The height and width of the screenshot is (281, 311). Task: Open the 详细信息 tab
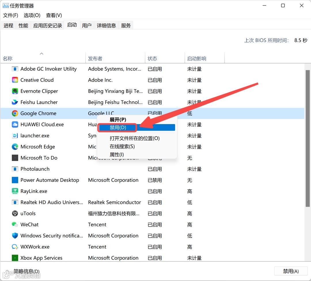coord(106,25)
